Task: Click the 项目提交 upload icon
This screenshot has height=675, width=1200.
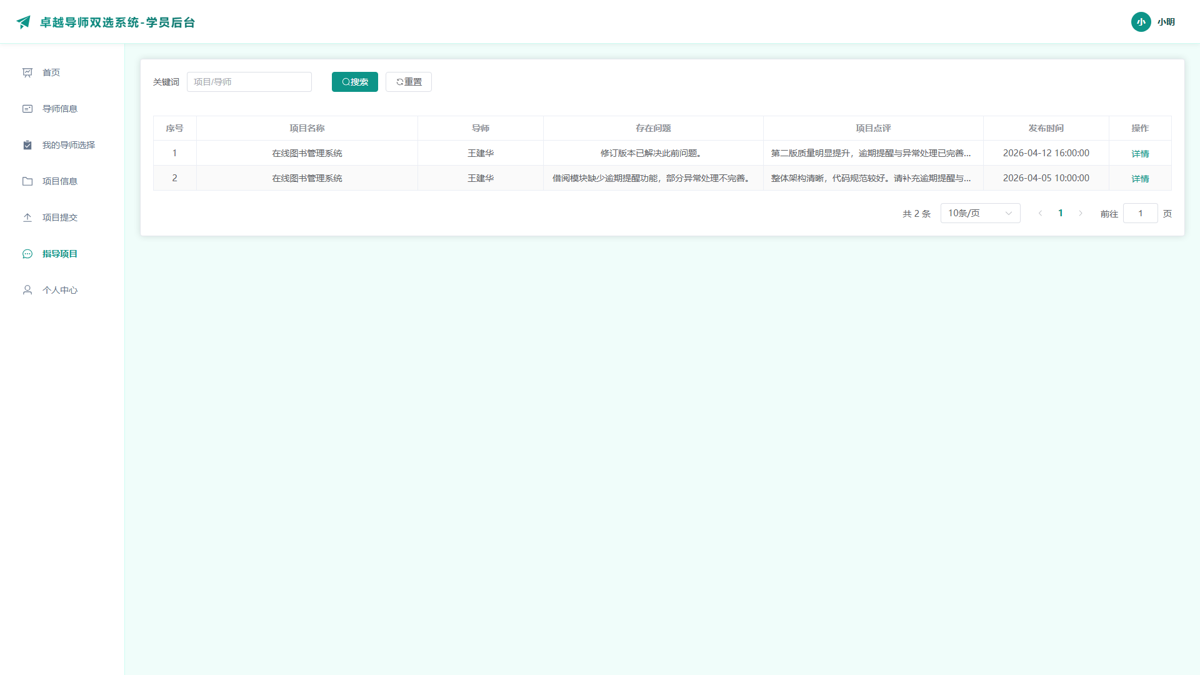Action: click(x=27, y=217)
